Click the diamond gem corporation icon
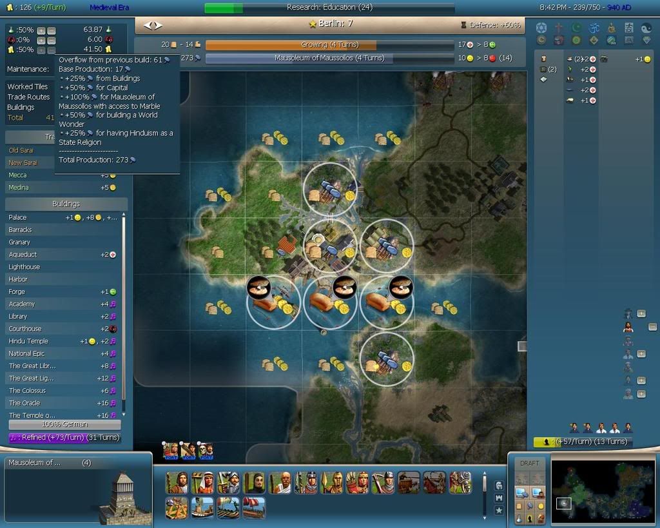 click(x=646, y=40)
